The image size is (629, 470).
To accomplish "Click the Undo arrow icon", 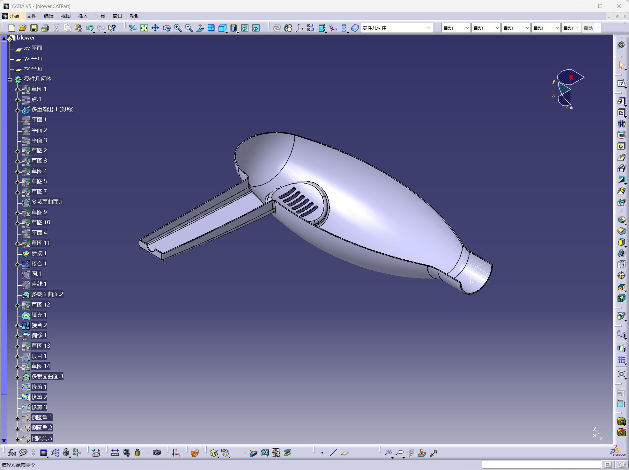I will pos(90,28).
